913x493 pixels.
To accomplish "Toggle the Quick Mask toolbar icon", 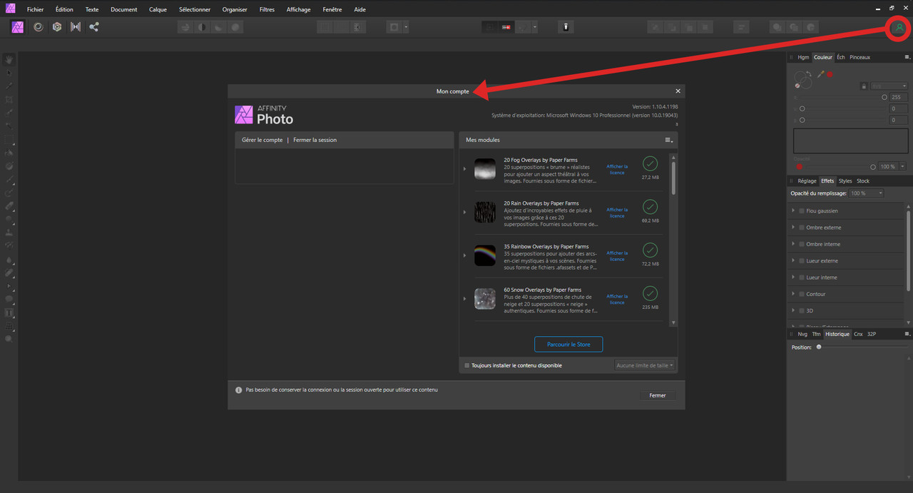I will pyautogui.click(x=394, y=27).
